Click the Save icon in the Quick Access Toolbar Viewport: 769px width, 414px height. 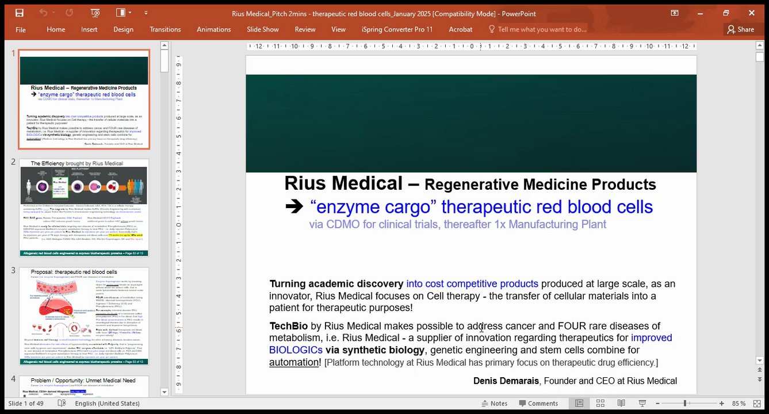[20, 13]
